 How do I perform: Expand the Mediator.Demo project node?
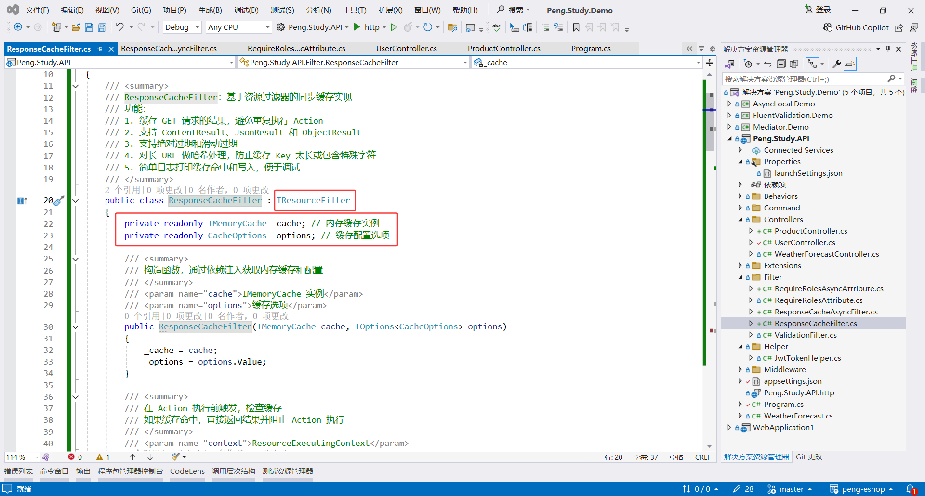click(x=729, y=127)
